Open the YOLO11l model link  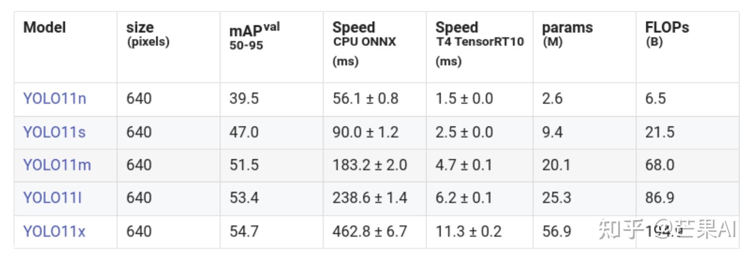pyautogui.click(x=52, y=198)
